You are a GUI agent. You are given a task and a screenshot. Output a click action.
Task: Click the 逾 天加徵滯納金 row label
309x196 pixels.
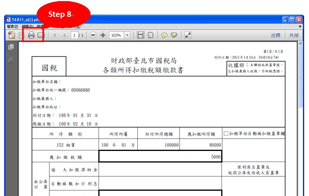[74, 170]
